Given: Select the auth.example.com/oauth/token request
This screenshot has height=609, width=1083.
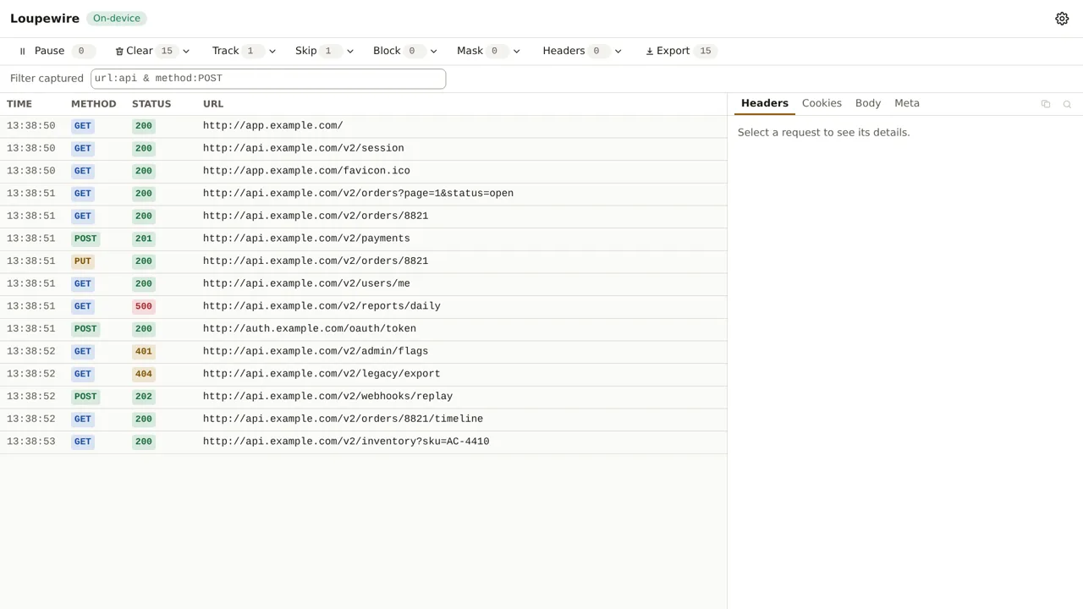Looking at the screenshot, I should 363,329.
